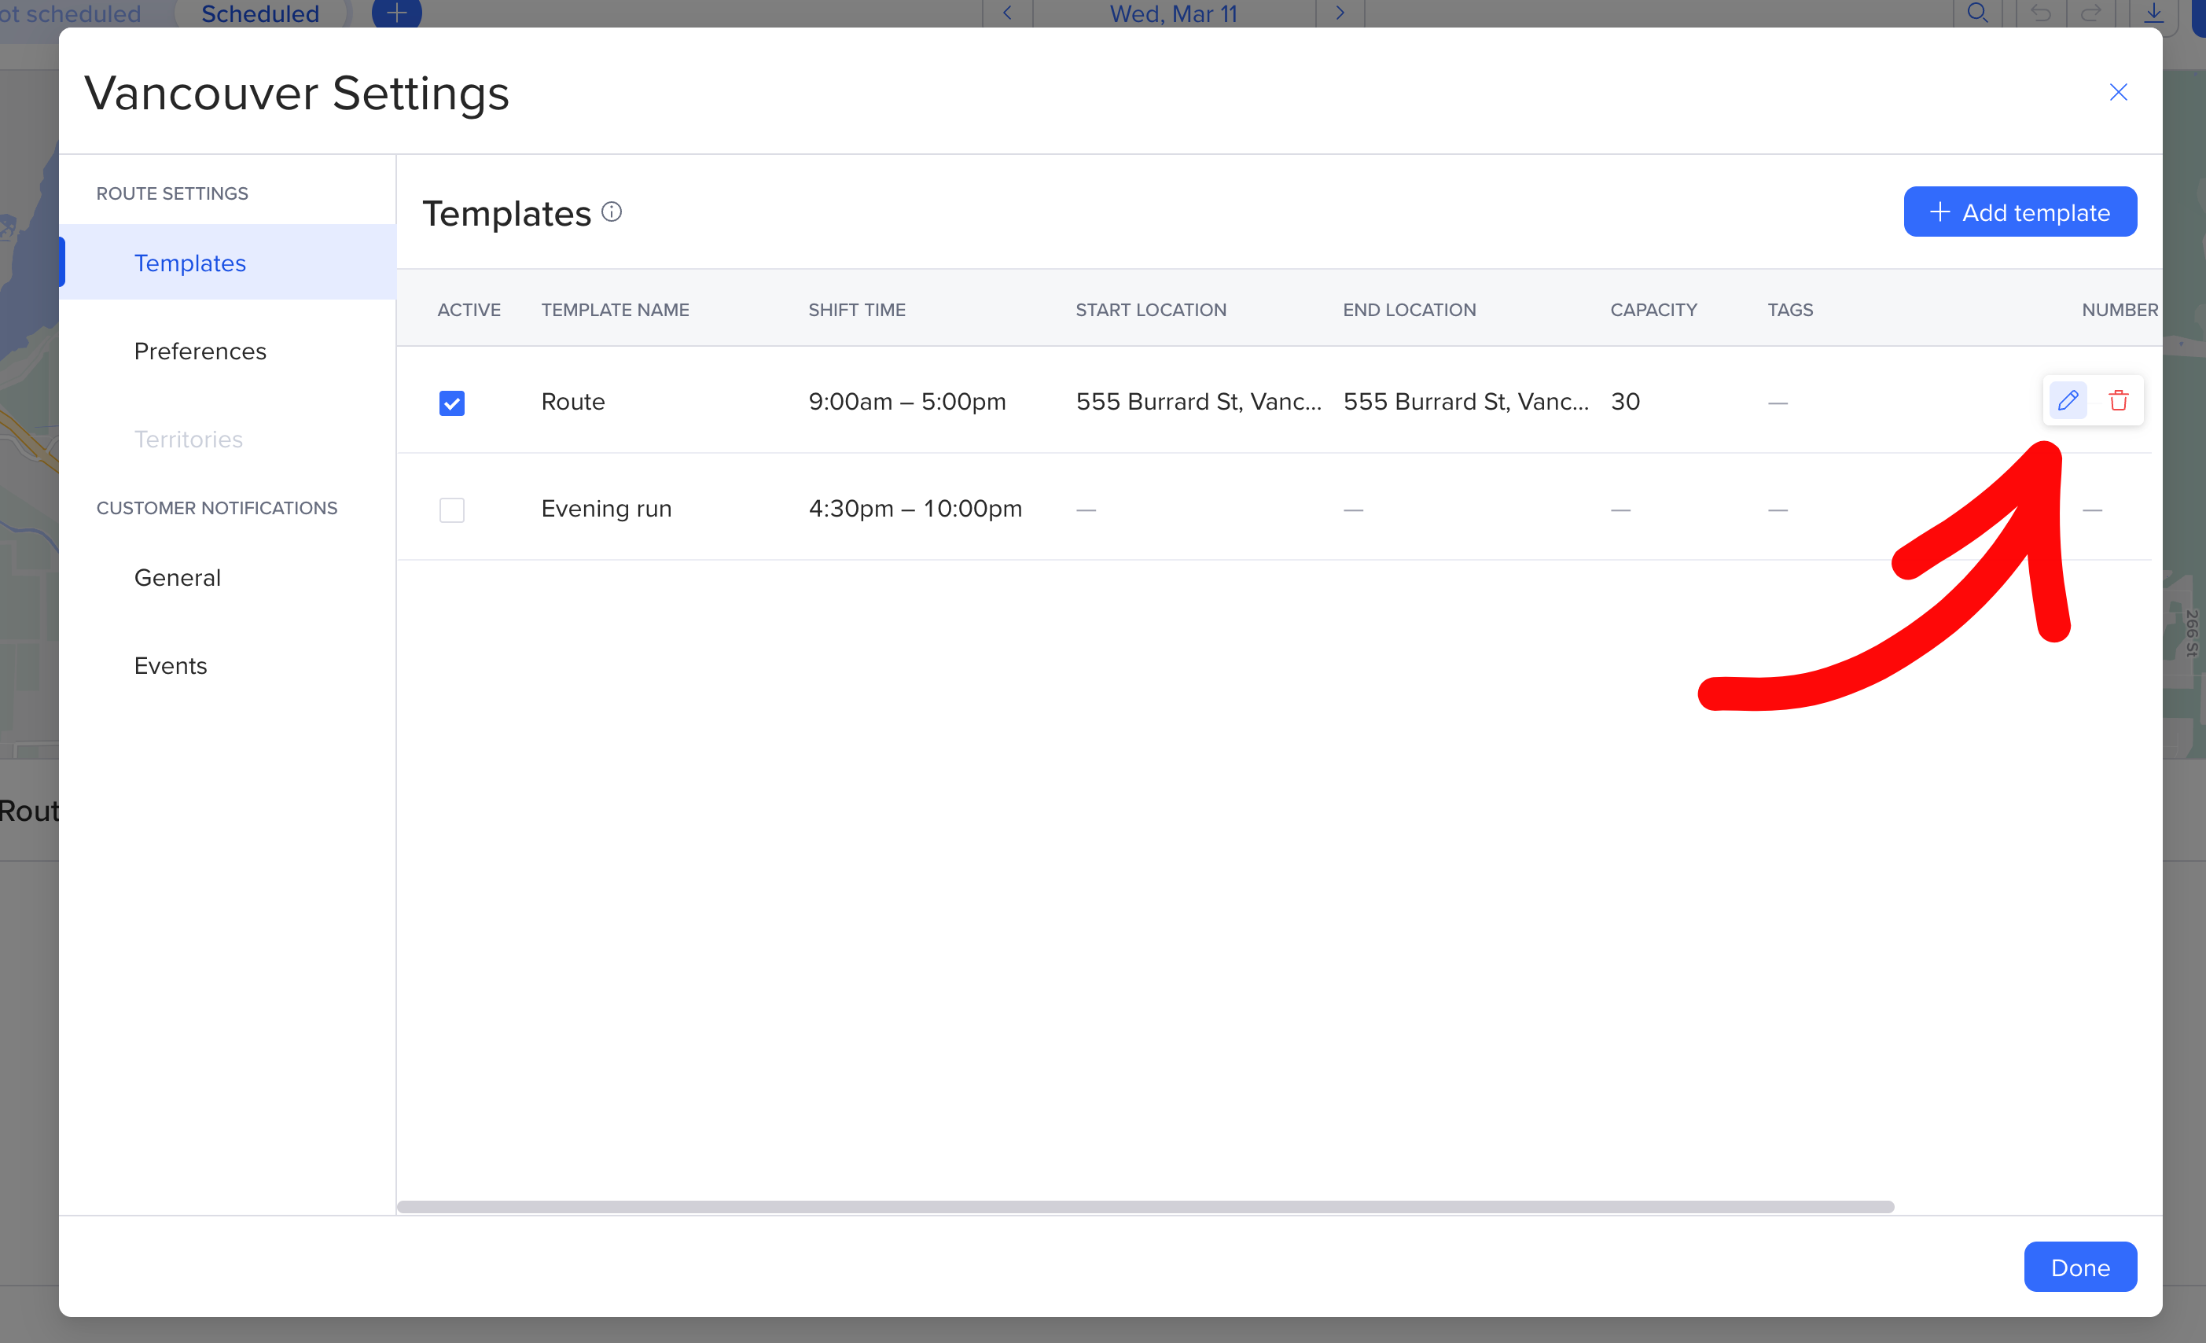Click the info icon beside Templates heading

coord(612,212)
